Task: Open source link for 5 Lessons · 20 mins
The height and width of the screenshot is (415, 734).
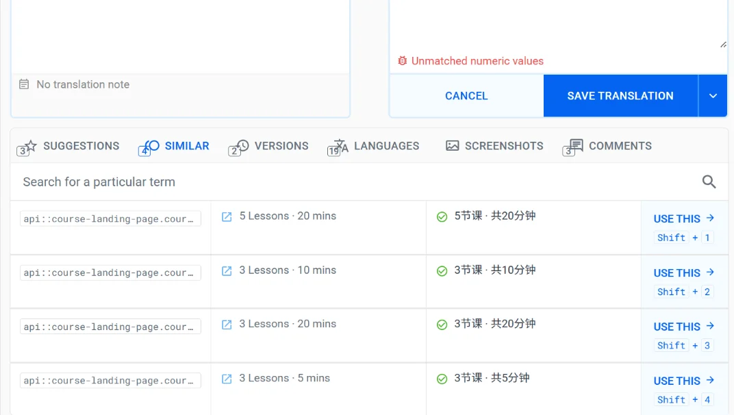Action: [227, 216]
